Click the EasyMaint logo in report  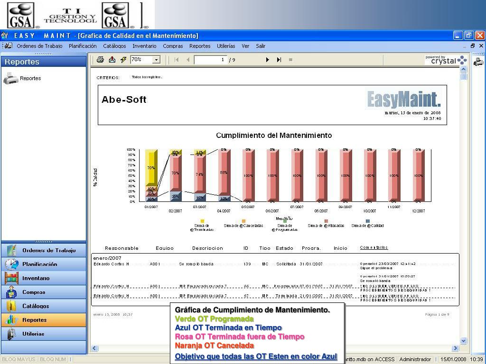[x=404, y=99]
